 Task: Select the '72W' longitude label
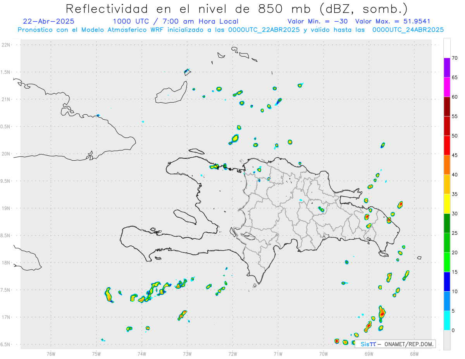coord(232,354)
